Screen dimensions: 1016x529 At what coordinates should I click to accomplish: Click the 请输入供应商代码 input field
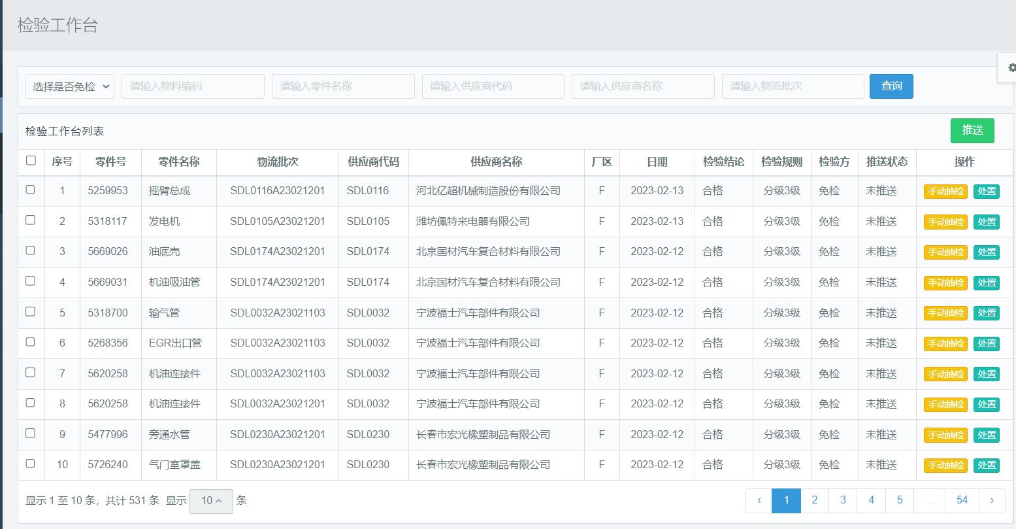[493, 86]
